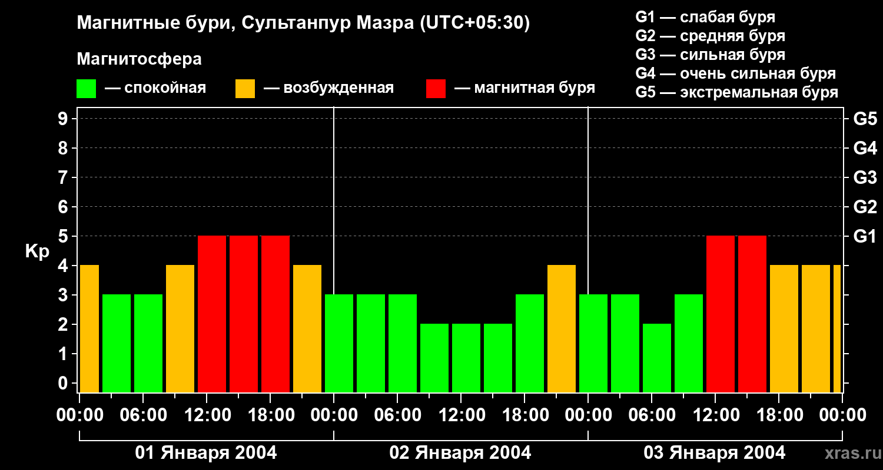Click the green 'спокойная' legend swatch
The width and height of the screenshot is (883, 470).
86,89
